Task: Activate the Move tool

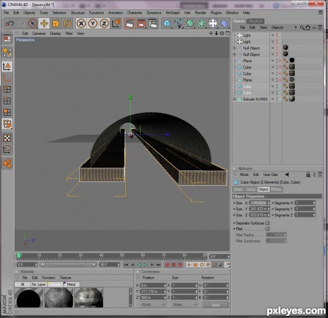Action: 44,23
